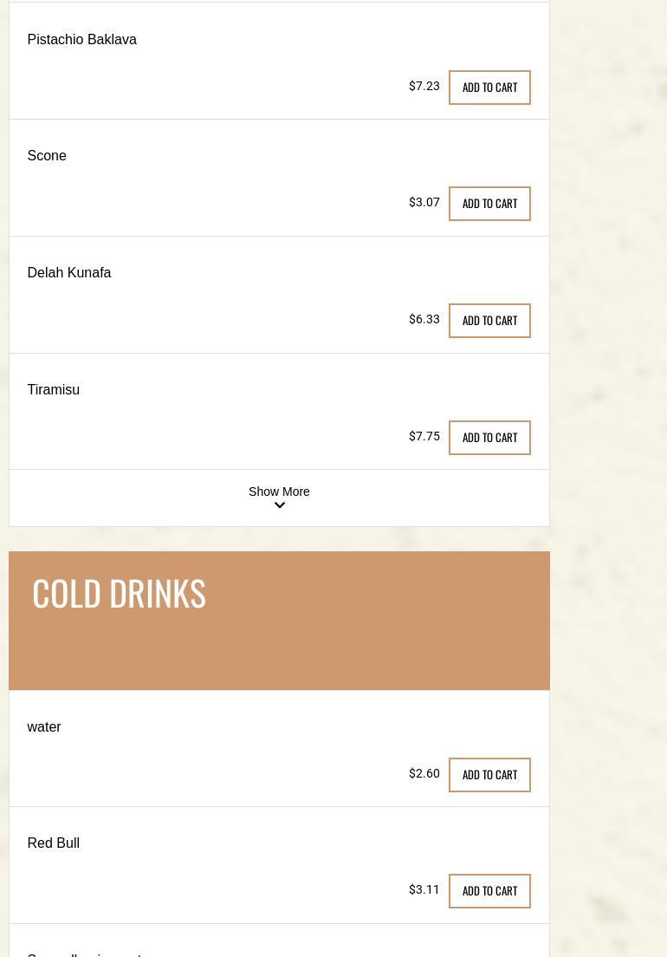Click the $6.33 Kunafa price
Viewport: 667px width, 957px height.
[x=424, y=320]
